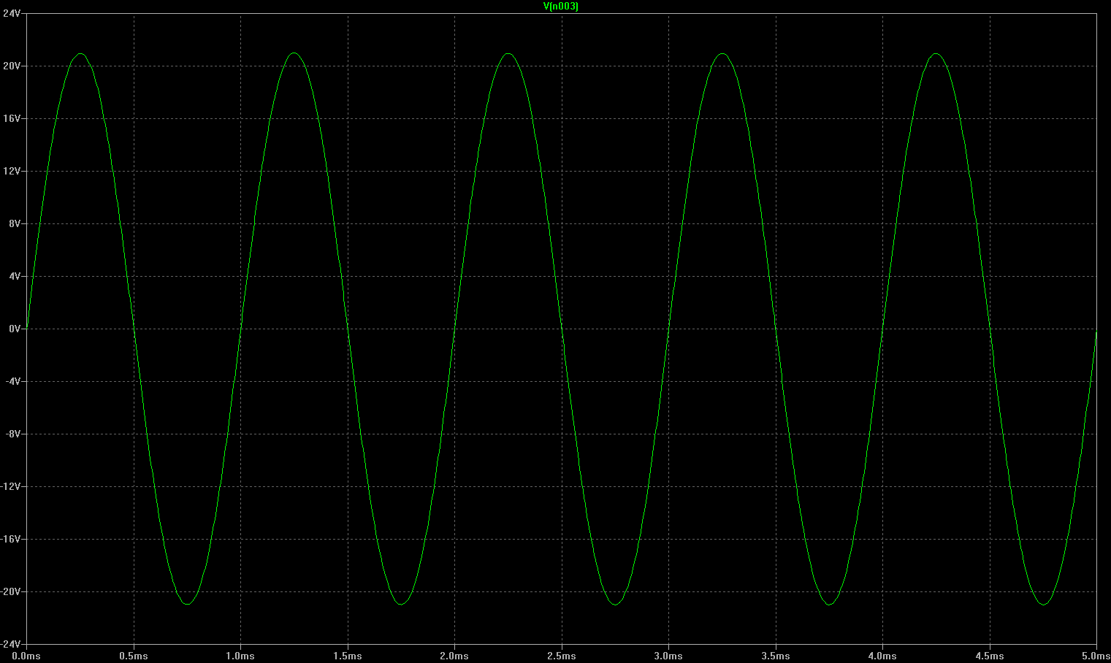This screenshot has height=663, width=1111.
Task: Click the -20V axis label
Action: click(11, 591)
